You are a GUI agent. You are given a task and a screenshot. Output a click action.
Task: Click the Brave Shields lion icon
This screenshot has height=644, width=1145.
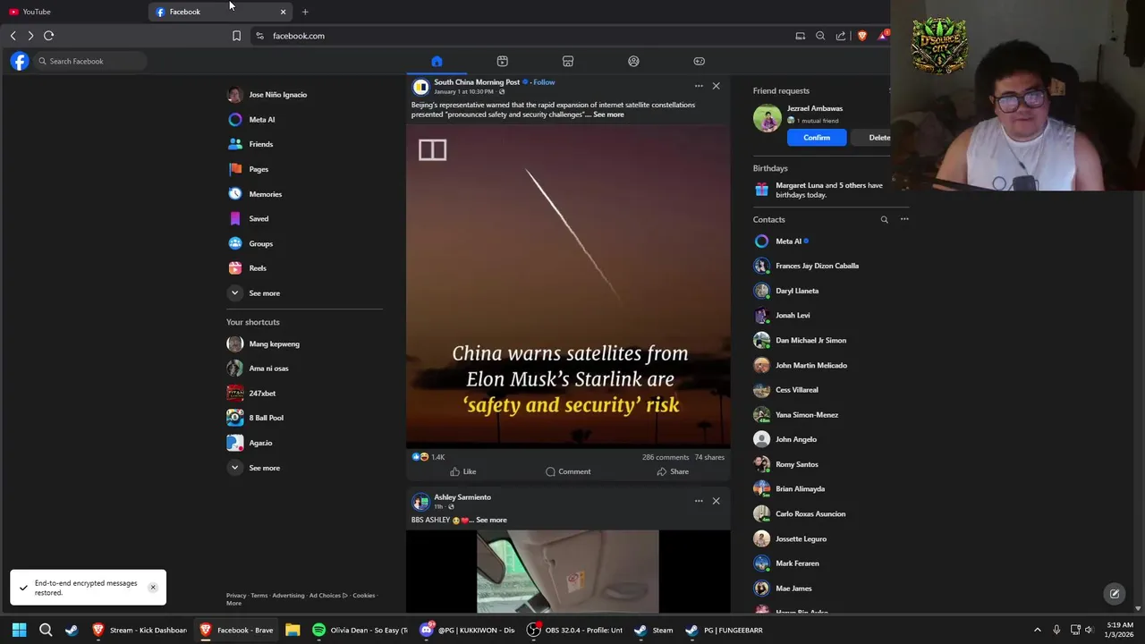click(x=861, y=36)
